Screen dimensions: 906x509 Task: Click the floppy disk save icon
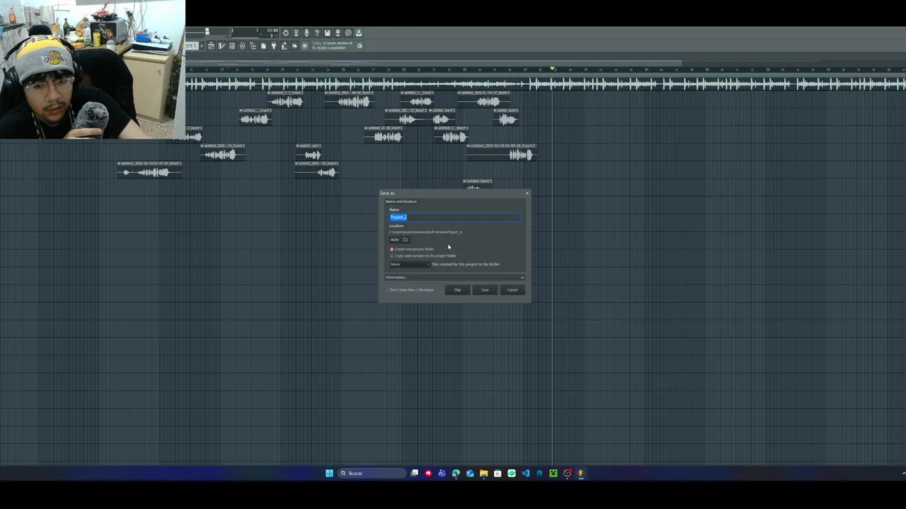pyautogui.click(x=327, y=33)
